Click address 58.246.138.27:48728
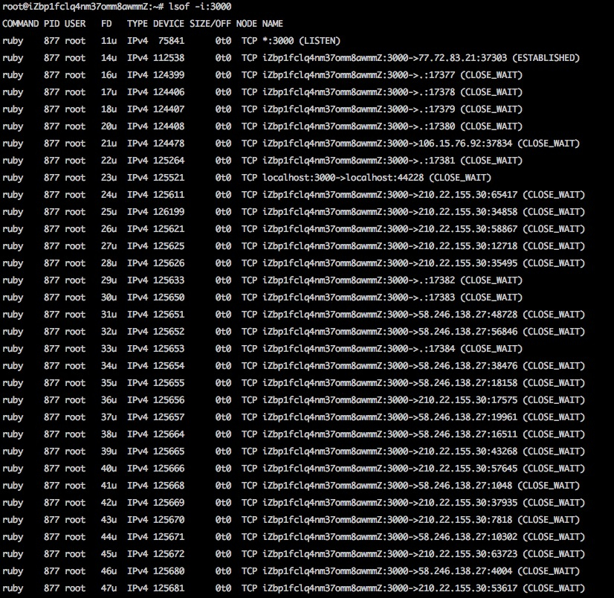The image size is (614, 598). 468,315
